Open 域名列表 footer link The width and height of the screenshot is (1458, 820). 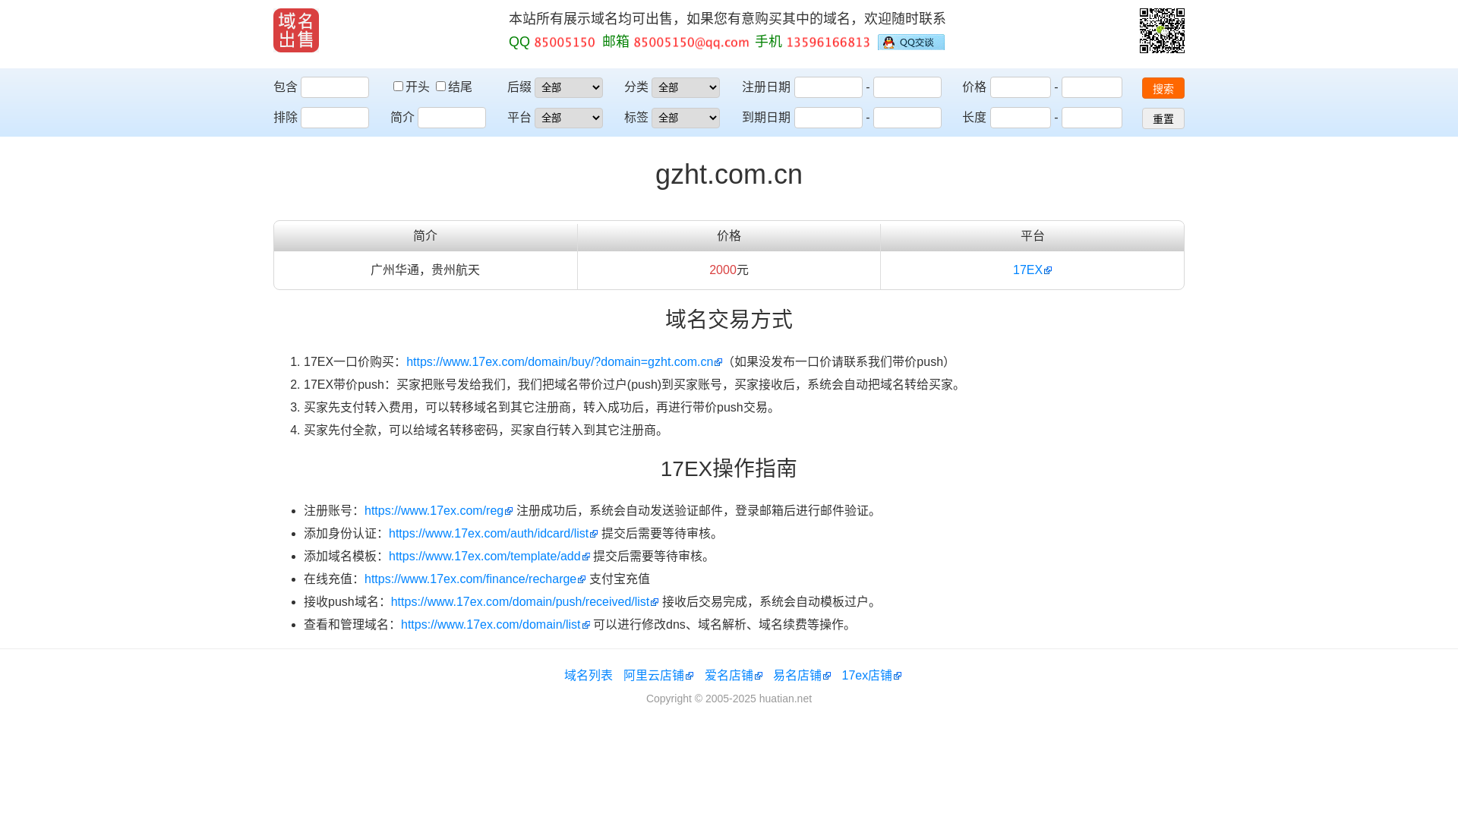pos(588,676)
